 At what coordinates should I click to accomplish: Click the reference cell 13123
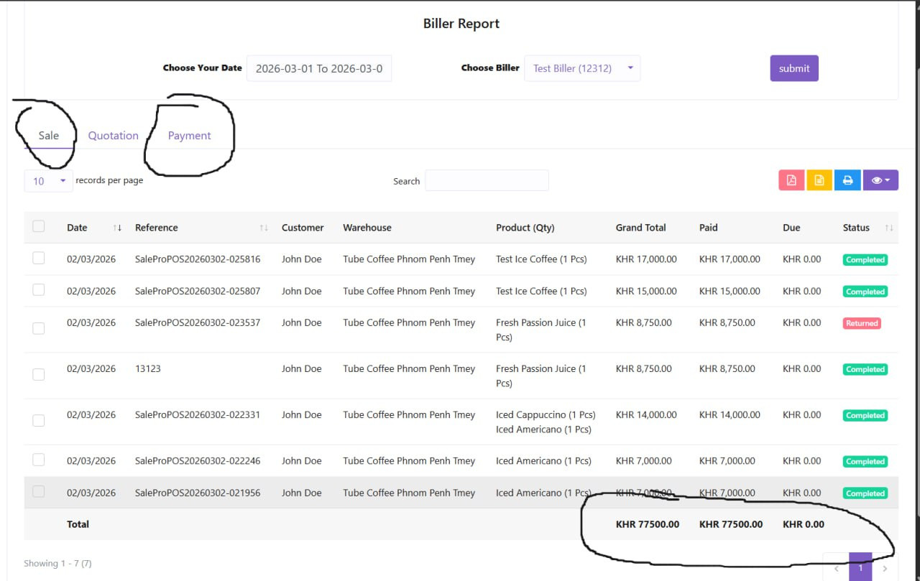pos(148,368)
